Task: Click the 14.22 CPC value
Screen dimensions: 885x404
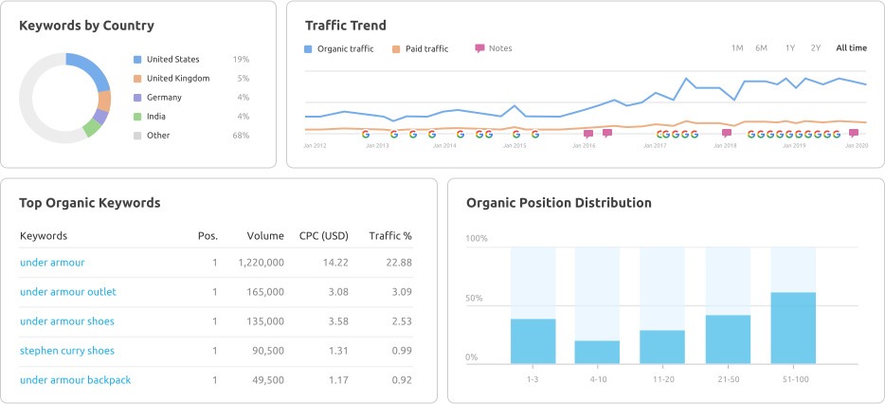Action: 337,262
